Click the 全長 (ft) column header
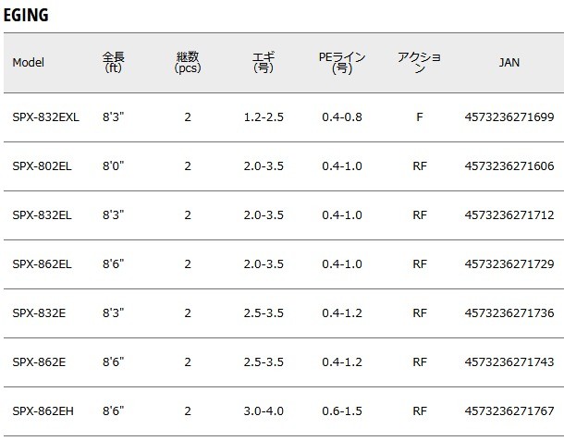This screenshot has width=564, height=441. coord(114,62)
